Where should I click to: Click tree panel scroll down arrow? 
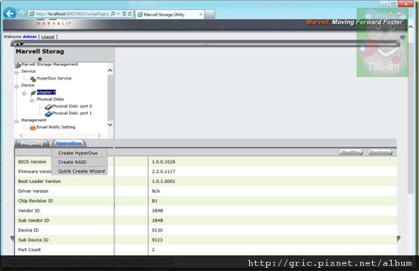(110, 124)
